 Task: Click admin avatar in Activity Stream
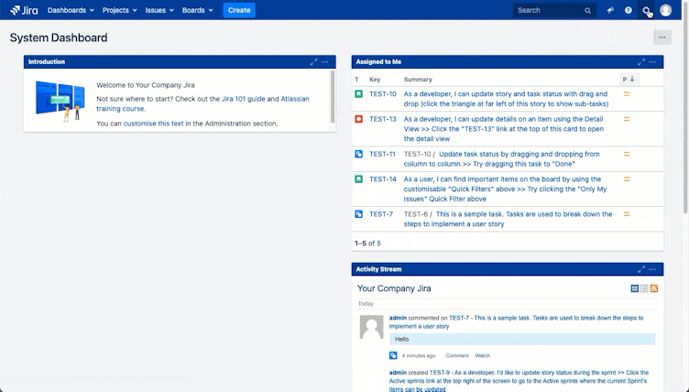(372, 327)
